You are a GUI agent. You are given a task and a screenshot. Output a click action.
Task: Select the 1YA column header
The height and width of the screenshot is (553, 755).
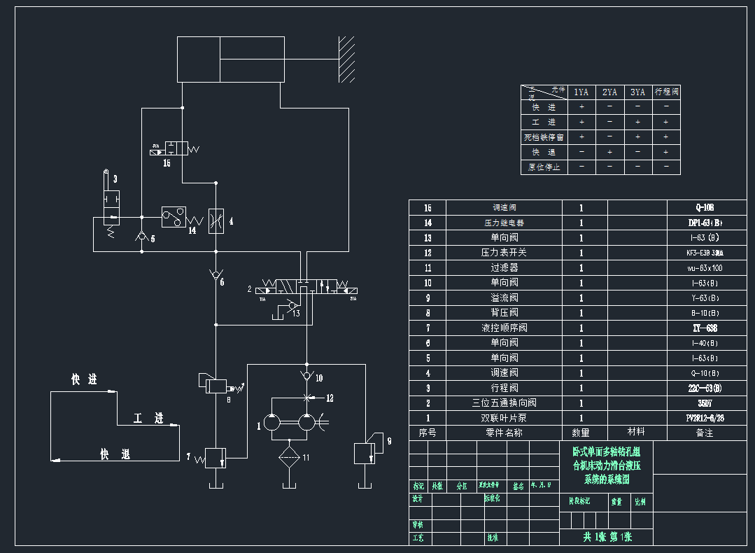[581, 92]
